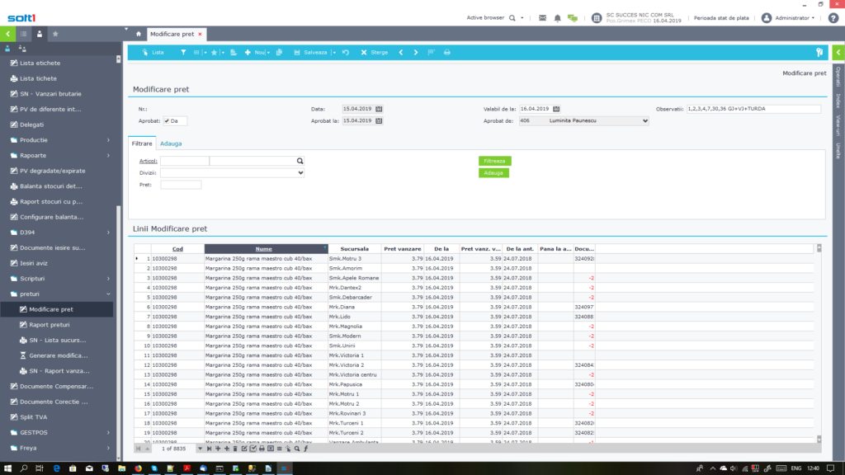Open File Explorer in taskbar
The height and width of the screenshot is (475, 845).
[x=122, y=468]
